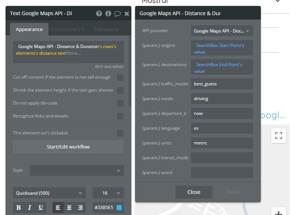Click the '(param.) units' label
This screenshot has width=306, height=215.
click(x=157, y=143)
